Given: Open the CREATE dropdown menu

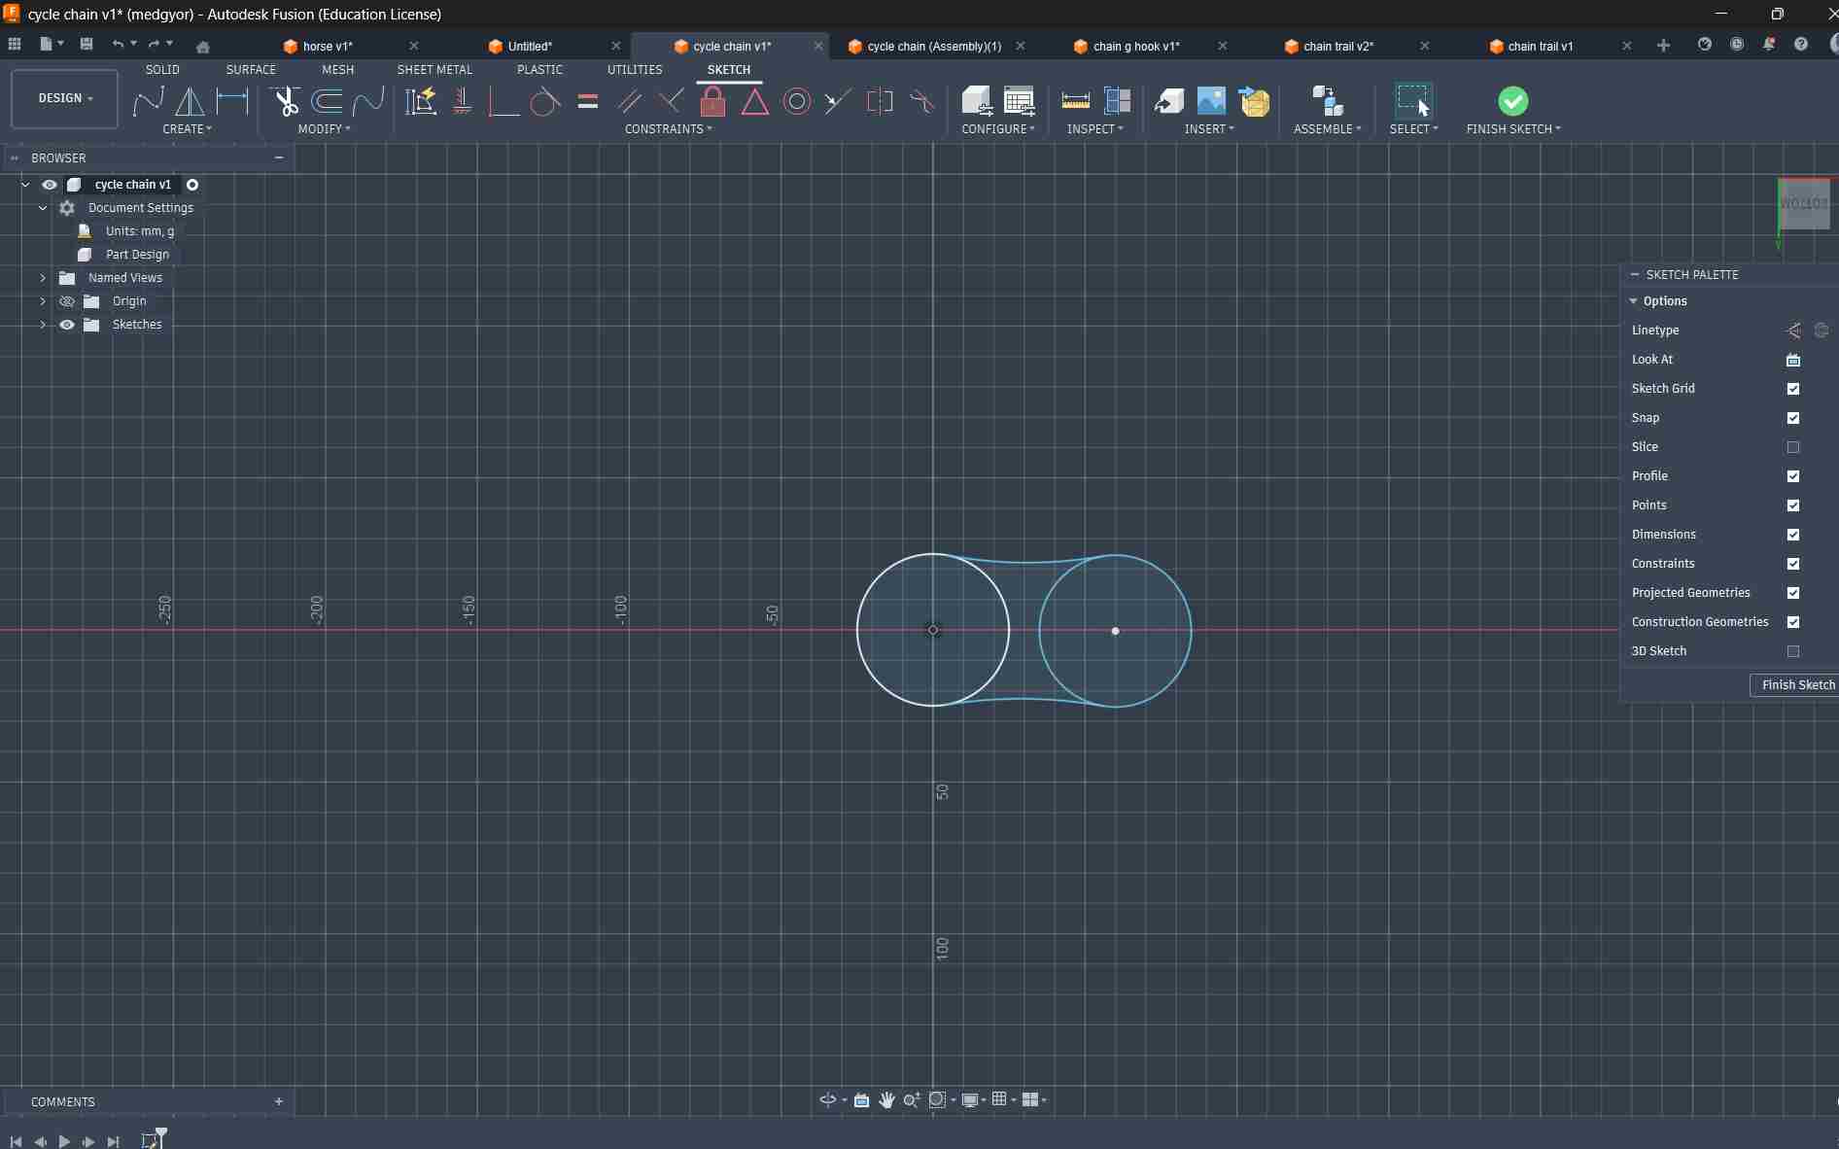Looking at the screenshot, I should (x=187, y=129).
